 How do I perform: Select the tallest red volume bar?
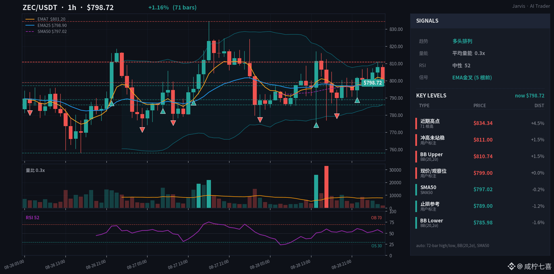(x=326, y=187)
